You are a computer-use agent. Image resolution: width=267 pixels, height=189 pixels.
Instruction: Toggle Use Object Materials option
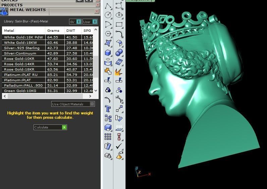(x=73, y=104)
